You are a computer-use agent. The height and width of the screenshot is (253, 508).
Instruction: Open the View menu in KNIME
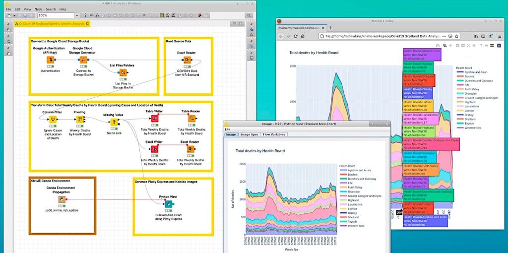[28, 9]
